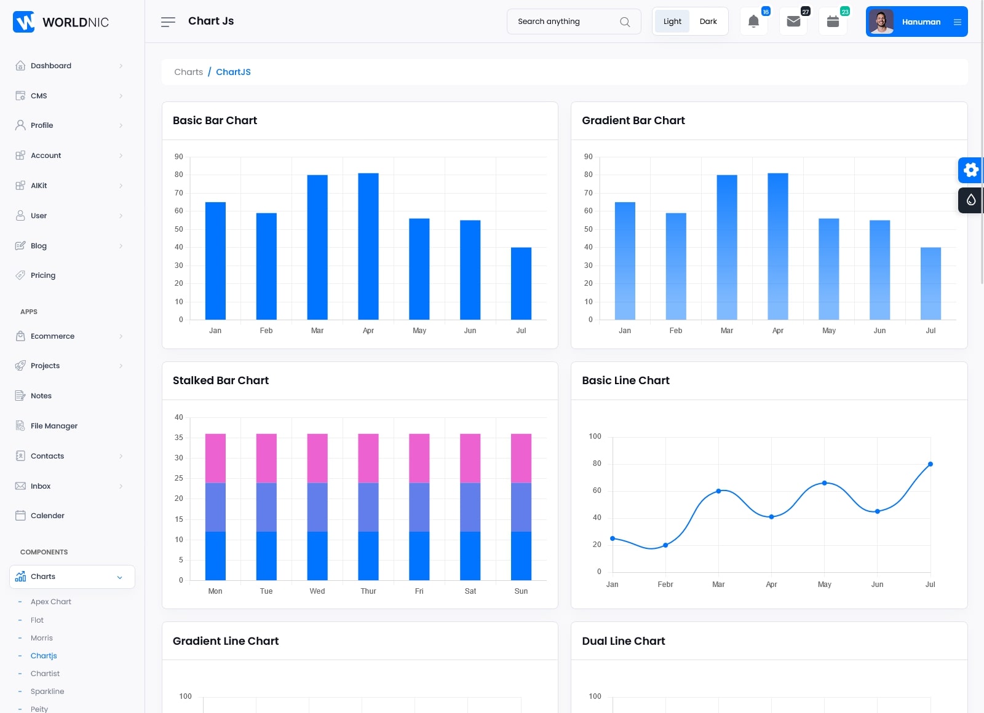Switch to Light mode
This screenshot has height=713, width=984.
672,22
